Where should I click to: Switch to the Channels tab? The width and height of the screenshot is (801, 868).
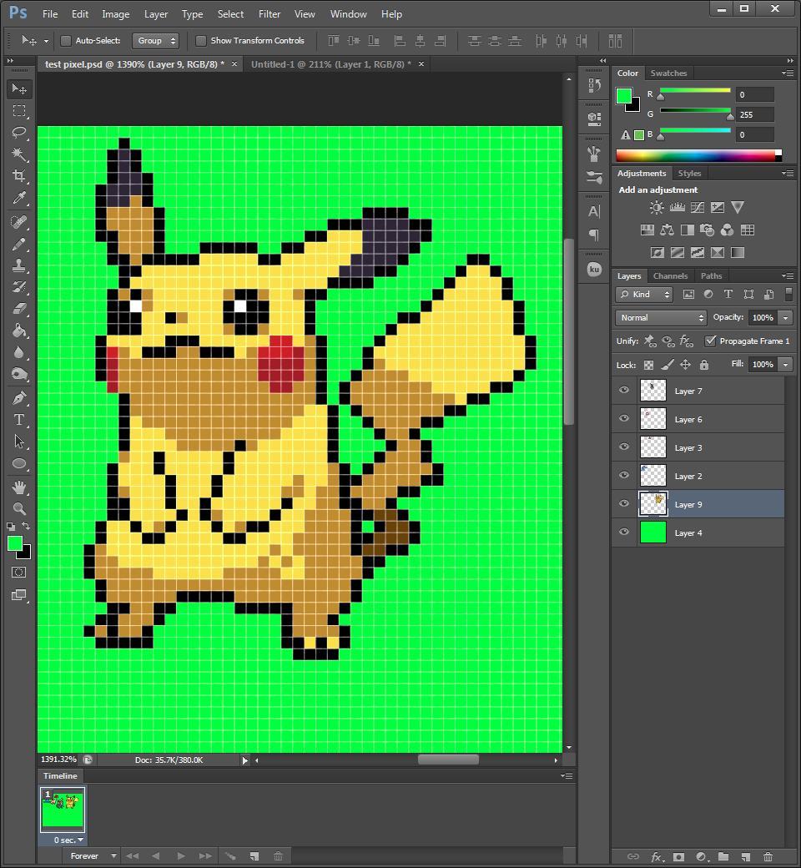[670, 275]
